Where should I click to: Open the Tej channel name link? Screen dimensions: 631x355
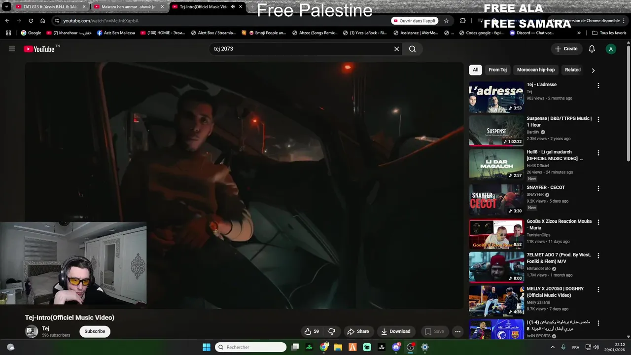45,328
